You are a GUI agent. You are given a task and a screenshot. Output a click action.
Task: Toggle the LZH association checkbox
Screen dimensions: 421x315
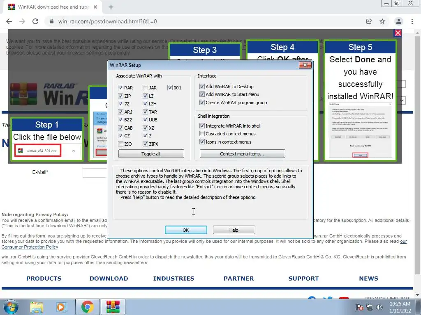click(x=145, y=104)
